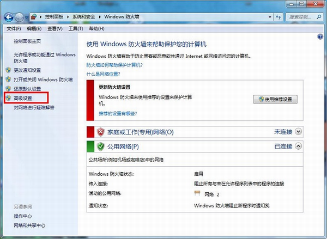Open the 编辑(E) menu
Viewport: 327px width, 239px height.
(x=34, y=28)
